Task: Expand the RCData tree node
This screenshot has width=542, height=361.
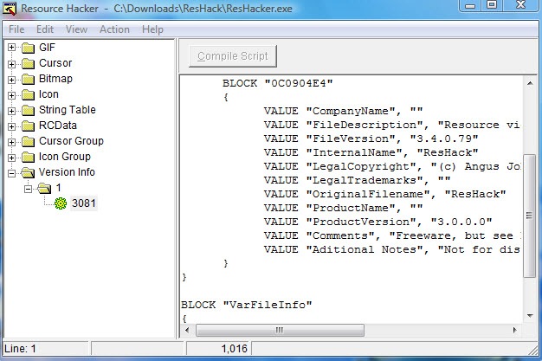Action: tap(11, 126)
